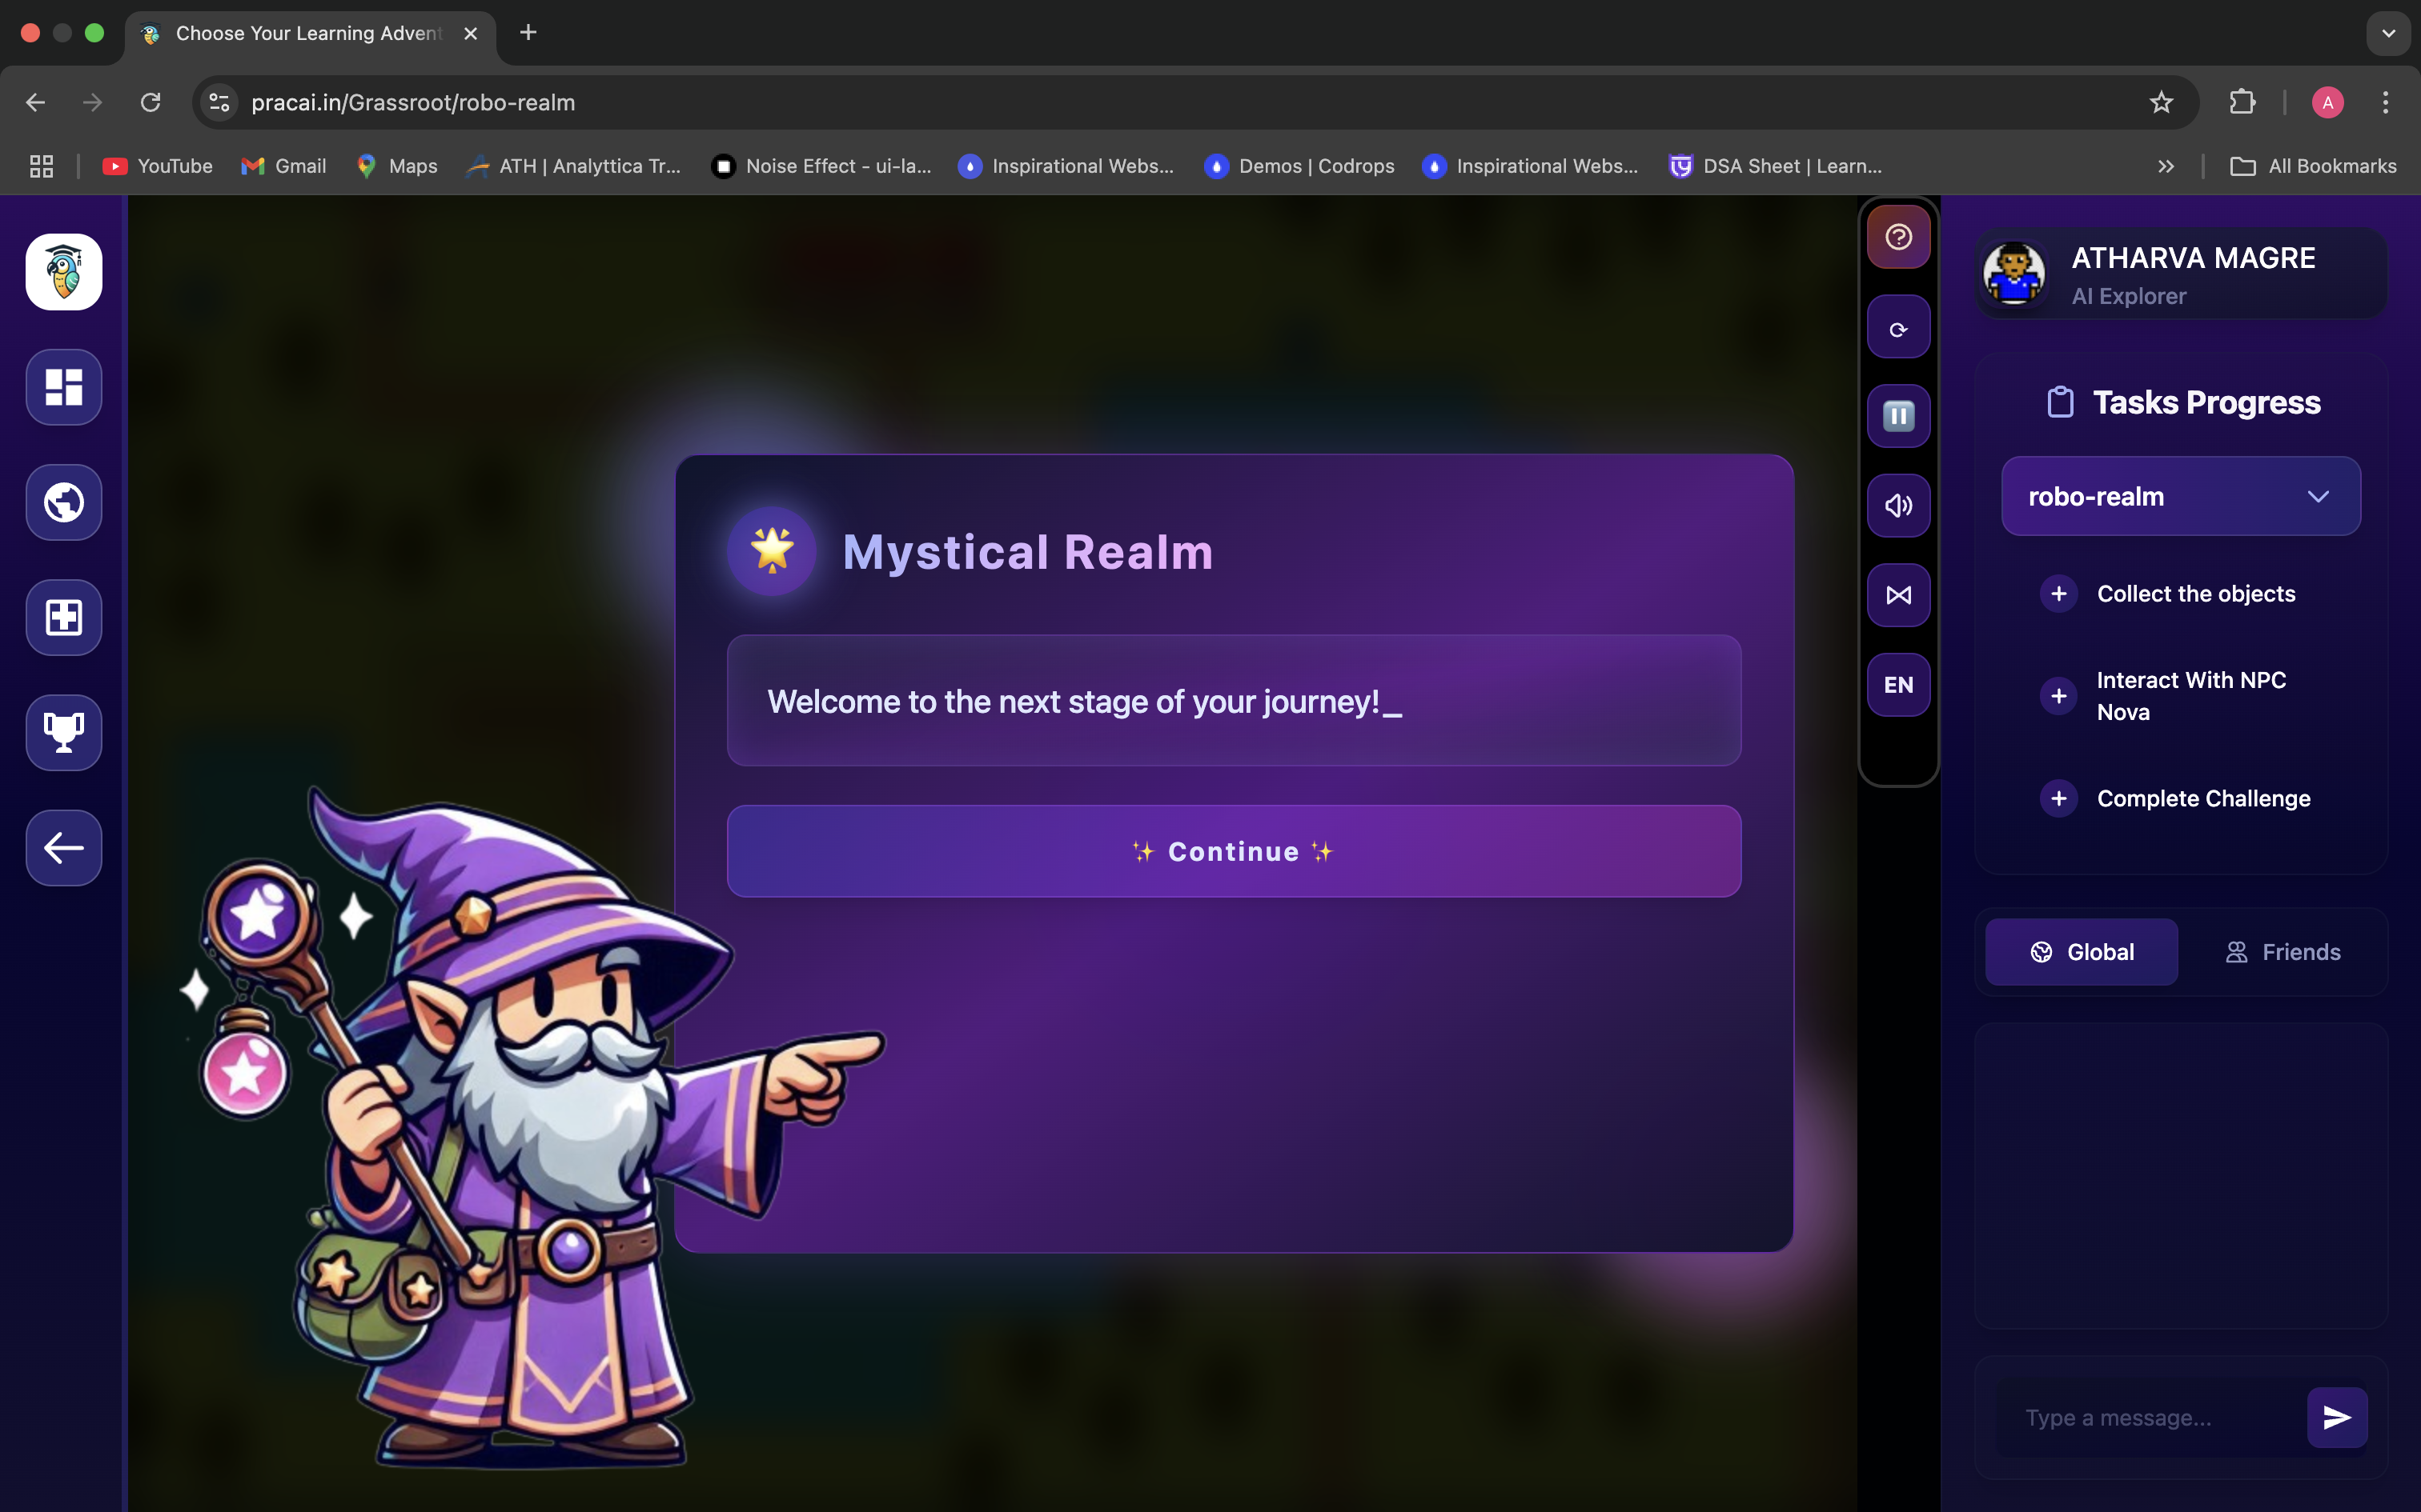Pause the game using the pause control
This screenshot has width=2421, height=1512.
(1897, 415)
